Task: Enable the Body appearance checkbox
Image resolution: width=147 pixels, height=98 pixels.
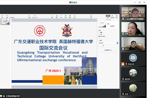Action: [x=99, y=34]
